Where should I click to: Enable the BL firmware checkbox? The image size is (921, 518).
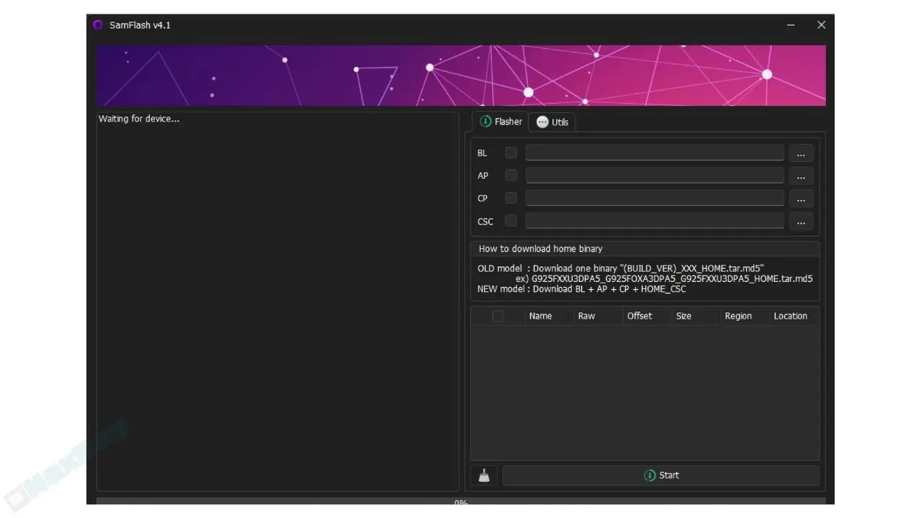click(x=511, y=153)
